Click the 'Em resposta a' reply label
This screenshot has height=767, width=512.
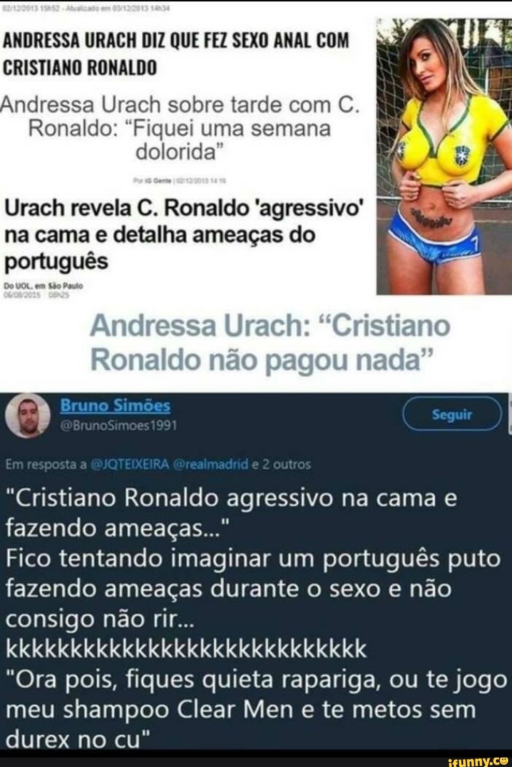(x=46, y=464)
